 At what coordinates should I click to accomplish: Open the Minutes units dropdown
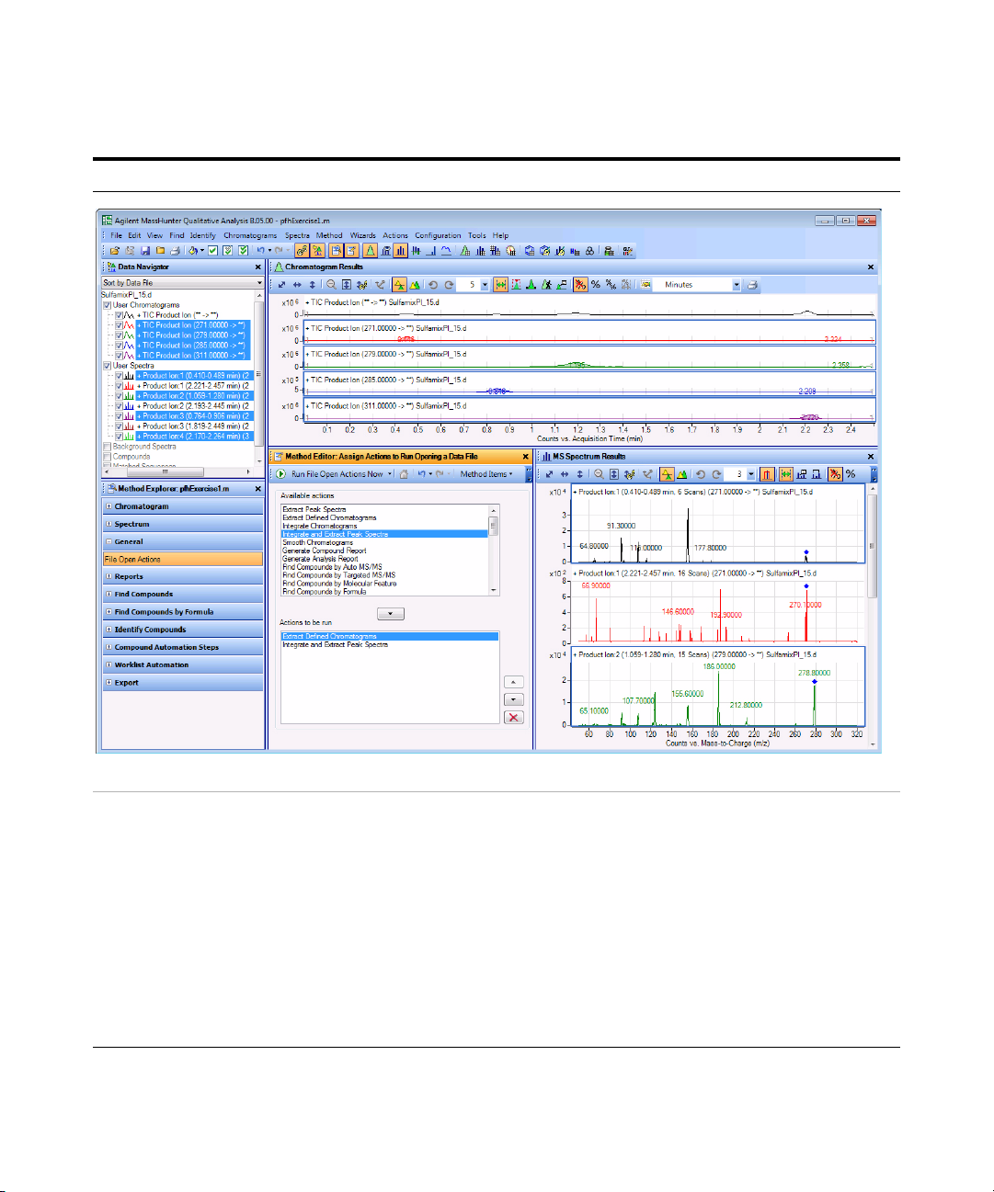pyautogui.click(x=737, y=285)
